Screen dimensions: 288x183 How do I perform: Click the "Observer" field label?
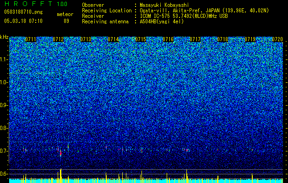click(93, 5)
